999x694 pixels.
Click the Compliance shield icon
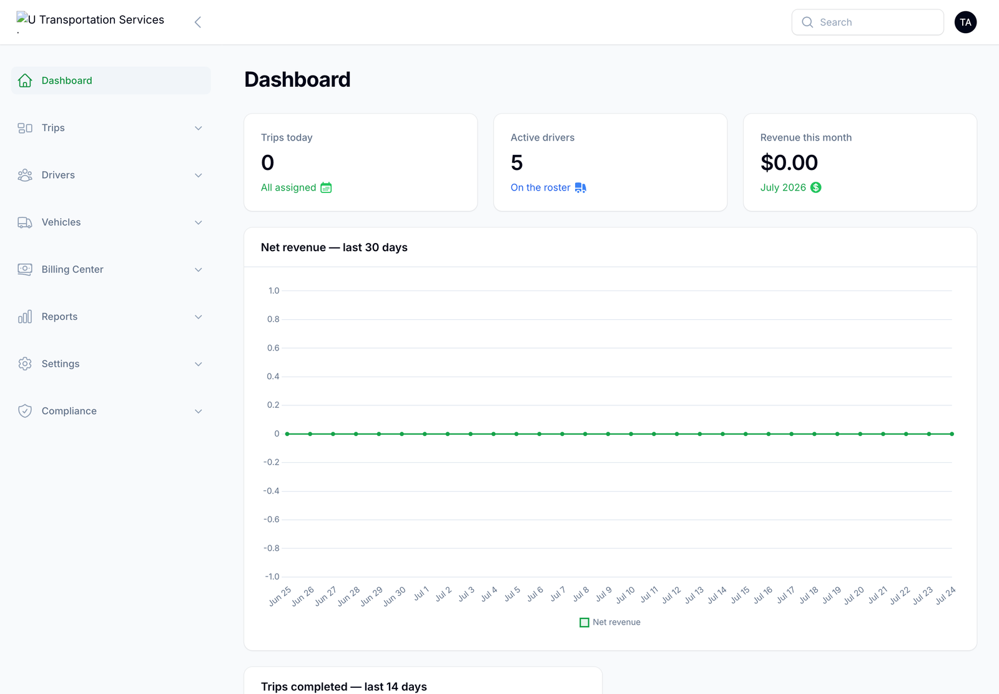(x=25, y=411)
